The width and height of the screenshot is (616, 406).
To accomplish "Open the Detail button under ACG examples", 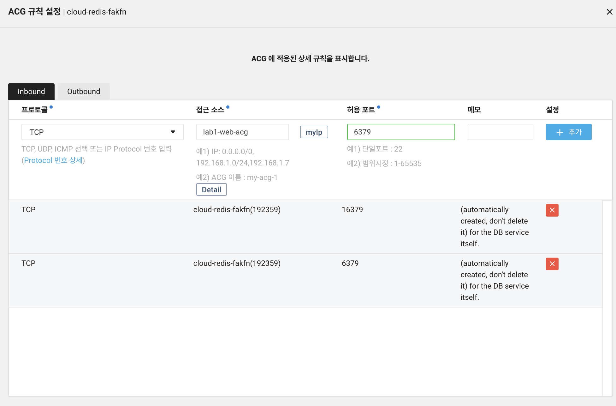I will pos(211,190).
